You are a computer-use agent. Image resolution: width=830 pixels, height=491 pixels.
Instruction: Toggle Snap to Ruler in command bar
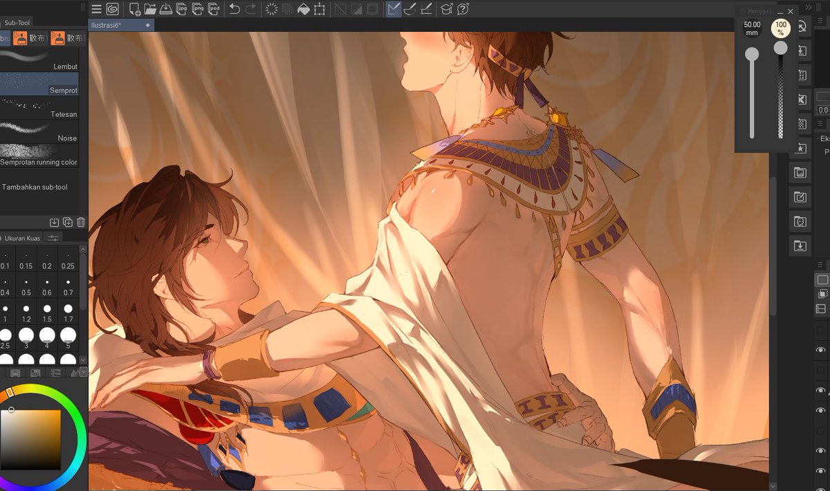[x=394, y=9]
